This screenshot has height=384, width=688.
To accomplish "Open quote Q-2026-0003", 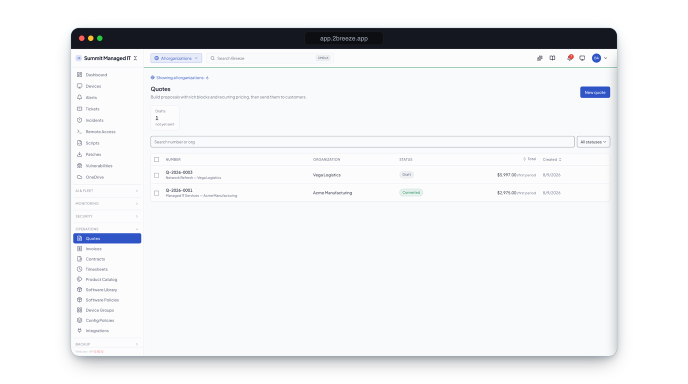I will 179,172.
